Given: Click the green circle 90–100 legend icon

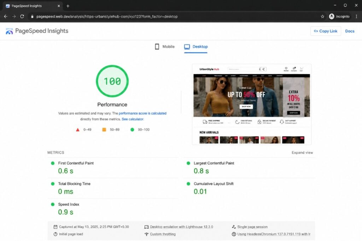Looking at the screenshot, I should coord(132,130).
